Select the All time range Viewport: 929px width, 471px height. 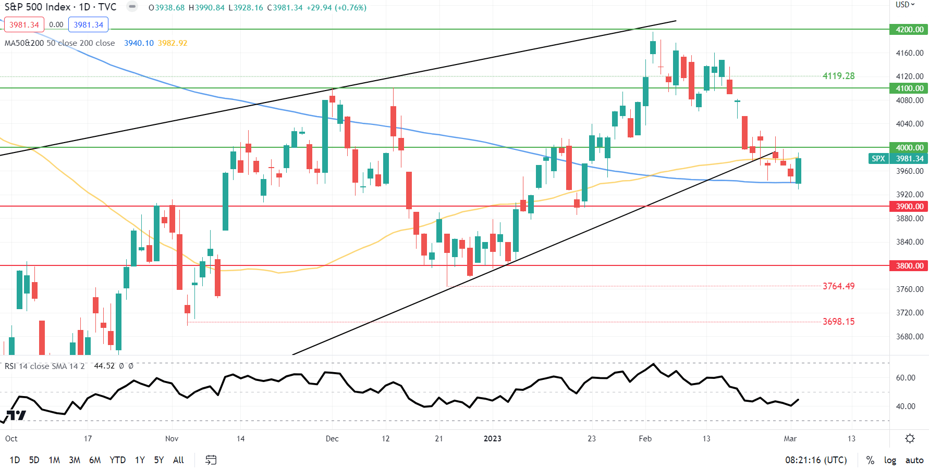[x=178, y=460]
